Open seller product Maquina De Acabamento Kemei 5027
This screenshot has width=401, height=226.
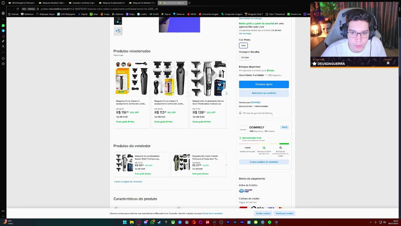tap(141, 164)
